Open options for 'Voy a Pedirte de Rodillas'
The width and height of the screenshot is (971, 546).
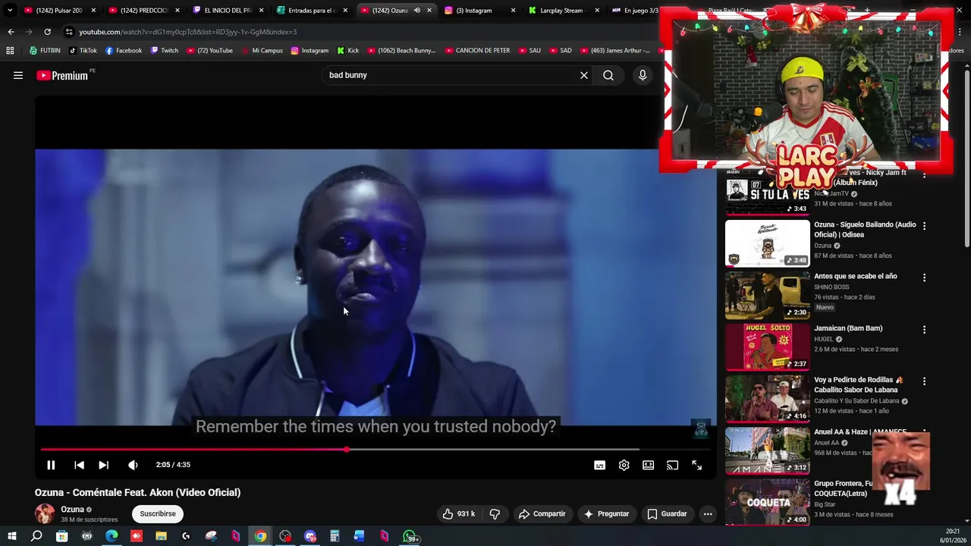[x=924, y=381]
